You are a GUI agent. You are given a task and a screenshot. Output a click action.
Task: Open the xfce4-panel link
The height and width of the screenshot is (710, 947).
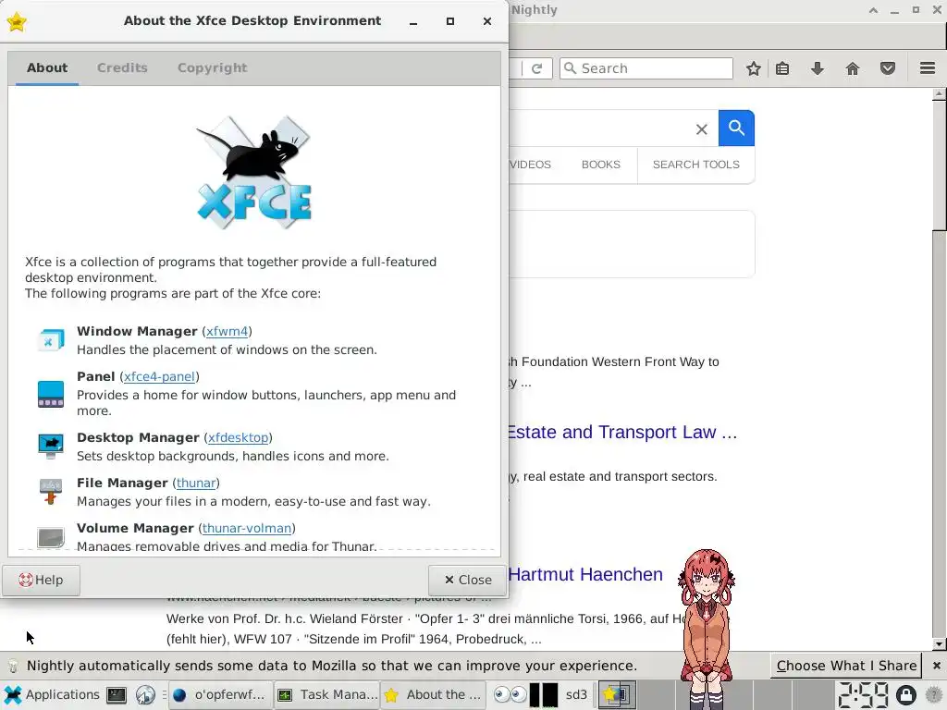click(159, 377)
